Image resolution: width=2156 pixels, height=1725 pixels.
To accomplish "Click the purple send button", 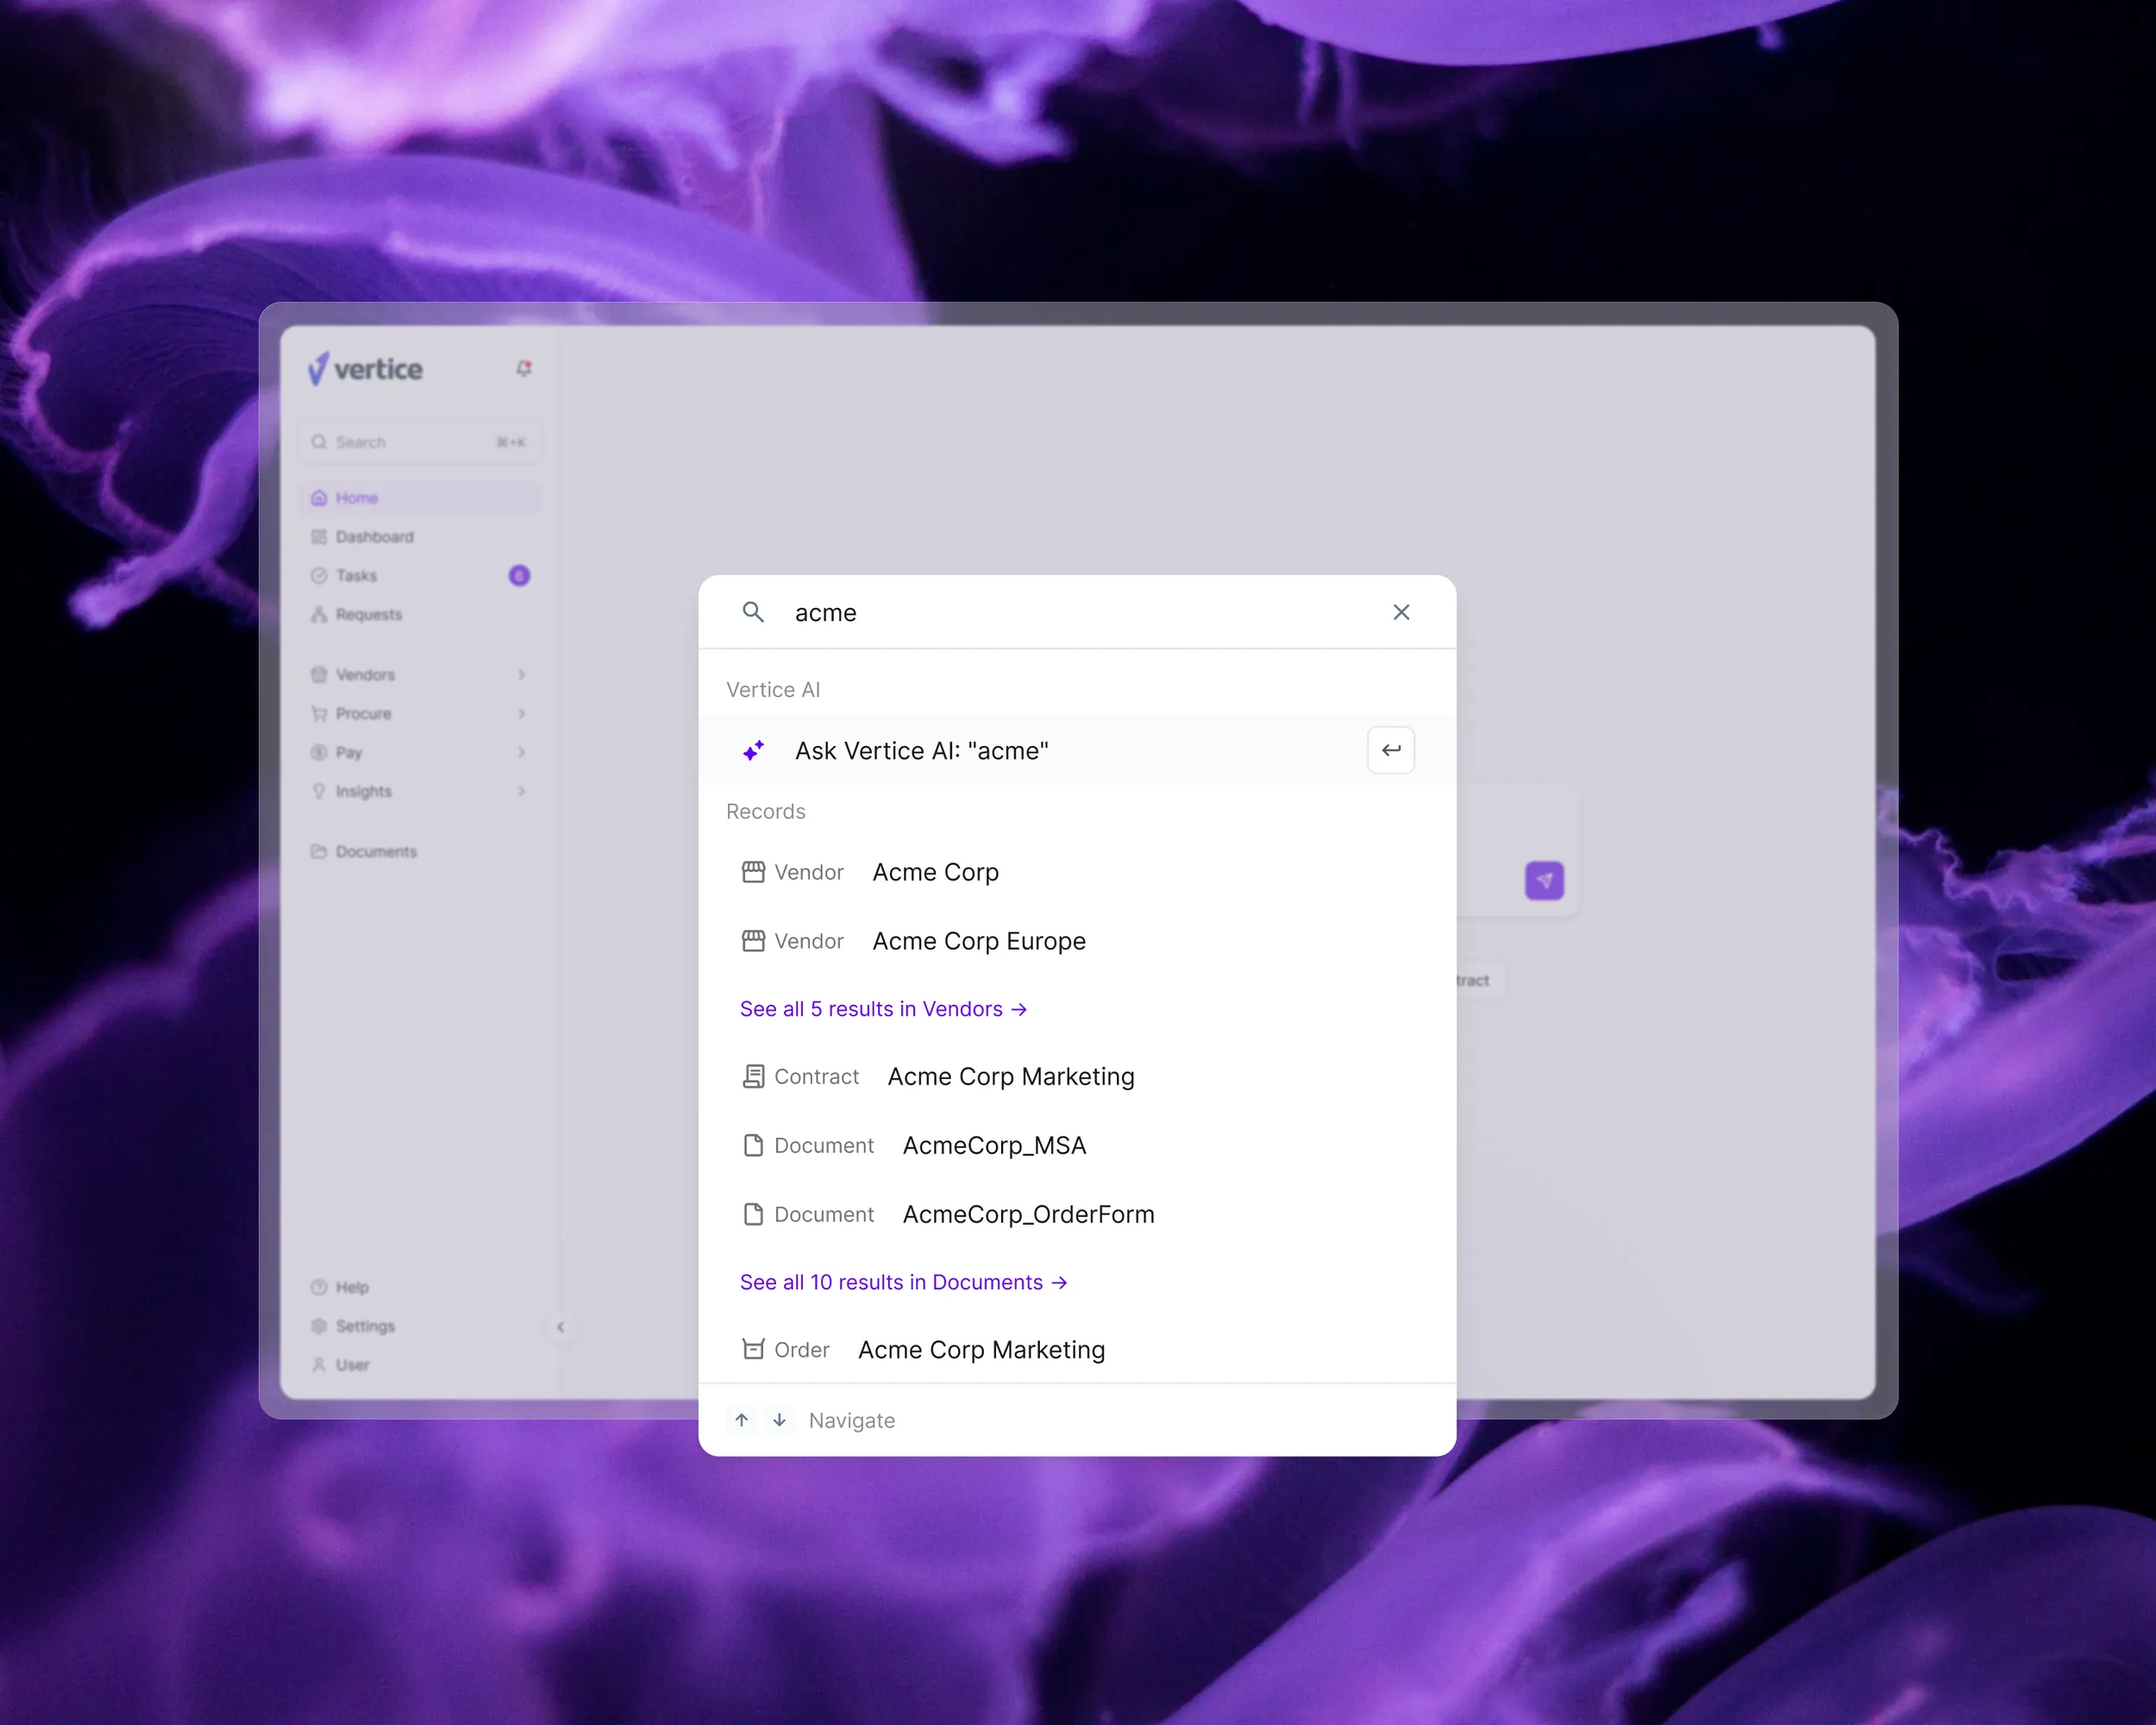I will tap(1544, 881).
